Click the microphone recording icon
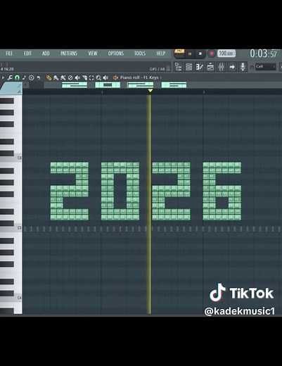The width and height of the screenshot is (282, 366). tap(243, 67)
